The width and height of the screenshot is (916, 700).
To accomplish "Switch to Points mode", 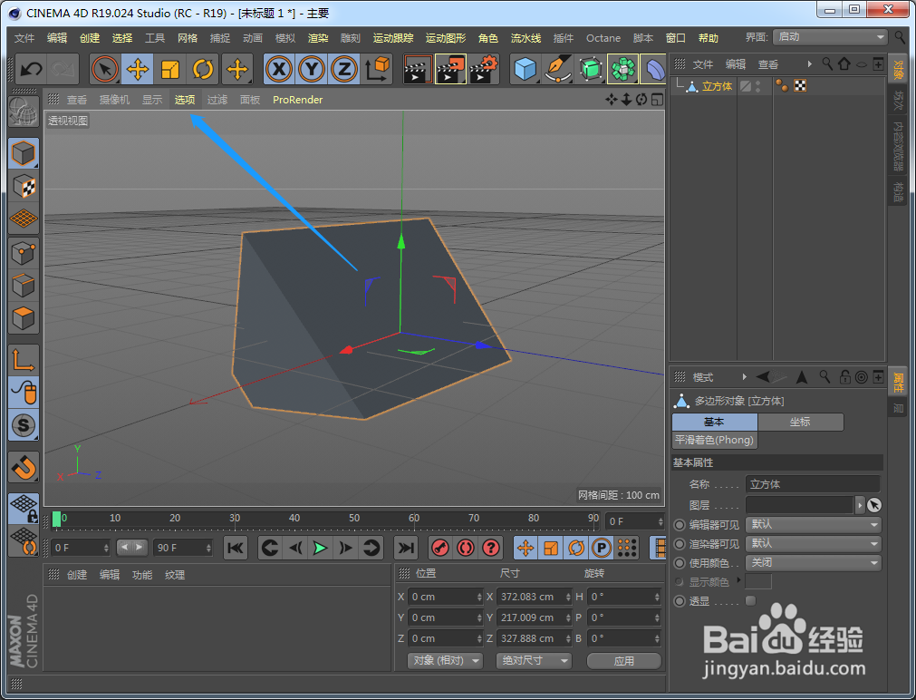I will point(24,253).
